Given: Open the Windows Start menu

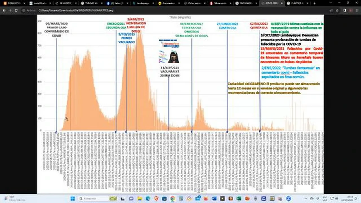Looking at the screenshot, I should (72, 198).
